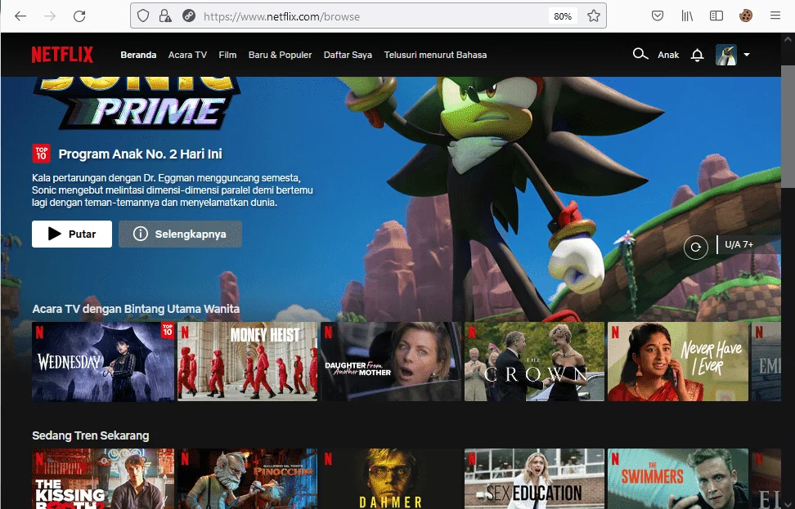Open the Dahmer thumbnail
This screenshot has height=509, width=795.
coord(391,479)
